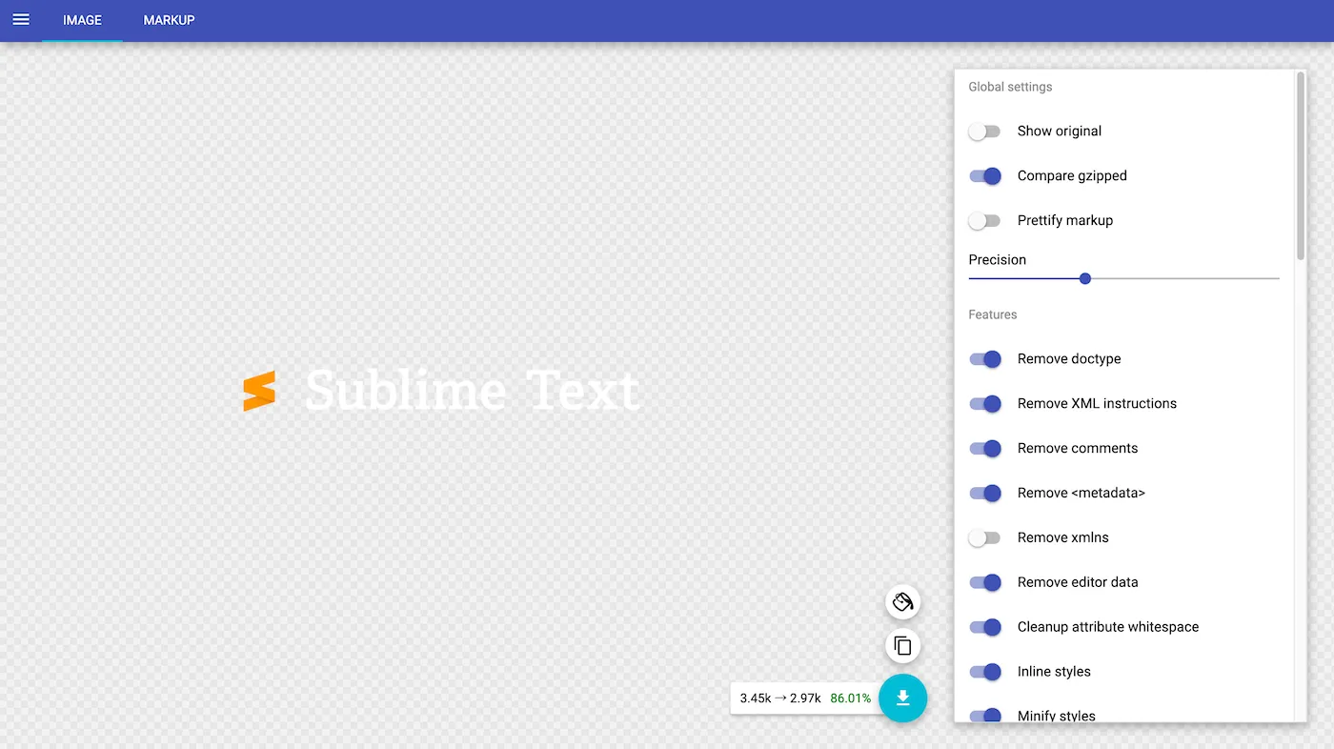Screen dimensions: 1334x749
Task: Switch off Cleanup attribute whitespace
Action: 984,628
